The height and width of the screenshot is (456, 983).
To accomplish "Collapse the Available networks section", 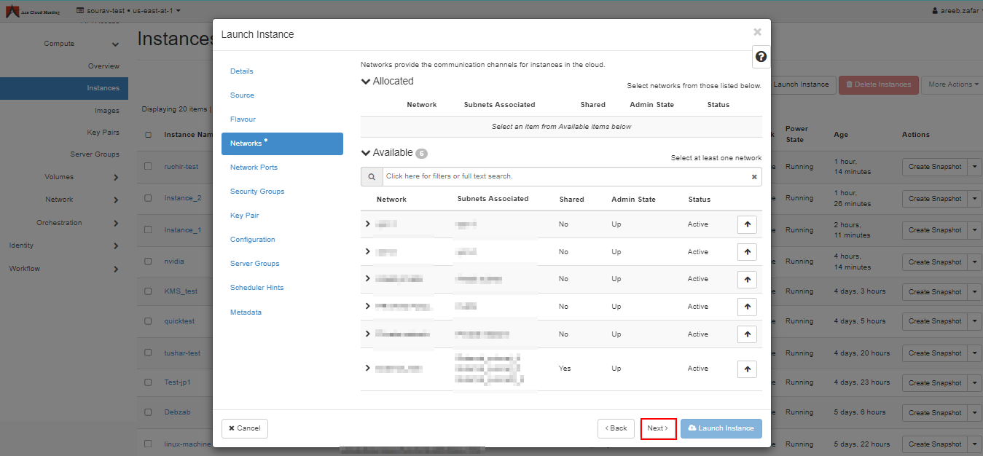I will tap(366, 153).
